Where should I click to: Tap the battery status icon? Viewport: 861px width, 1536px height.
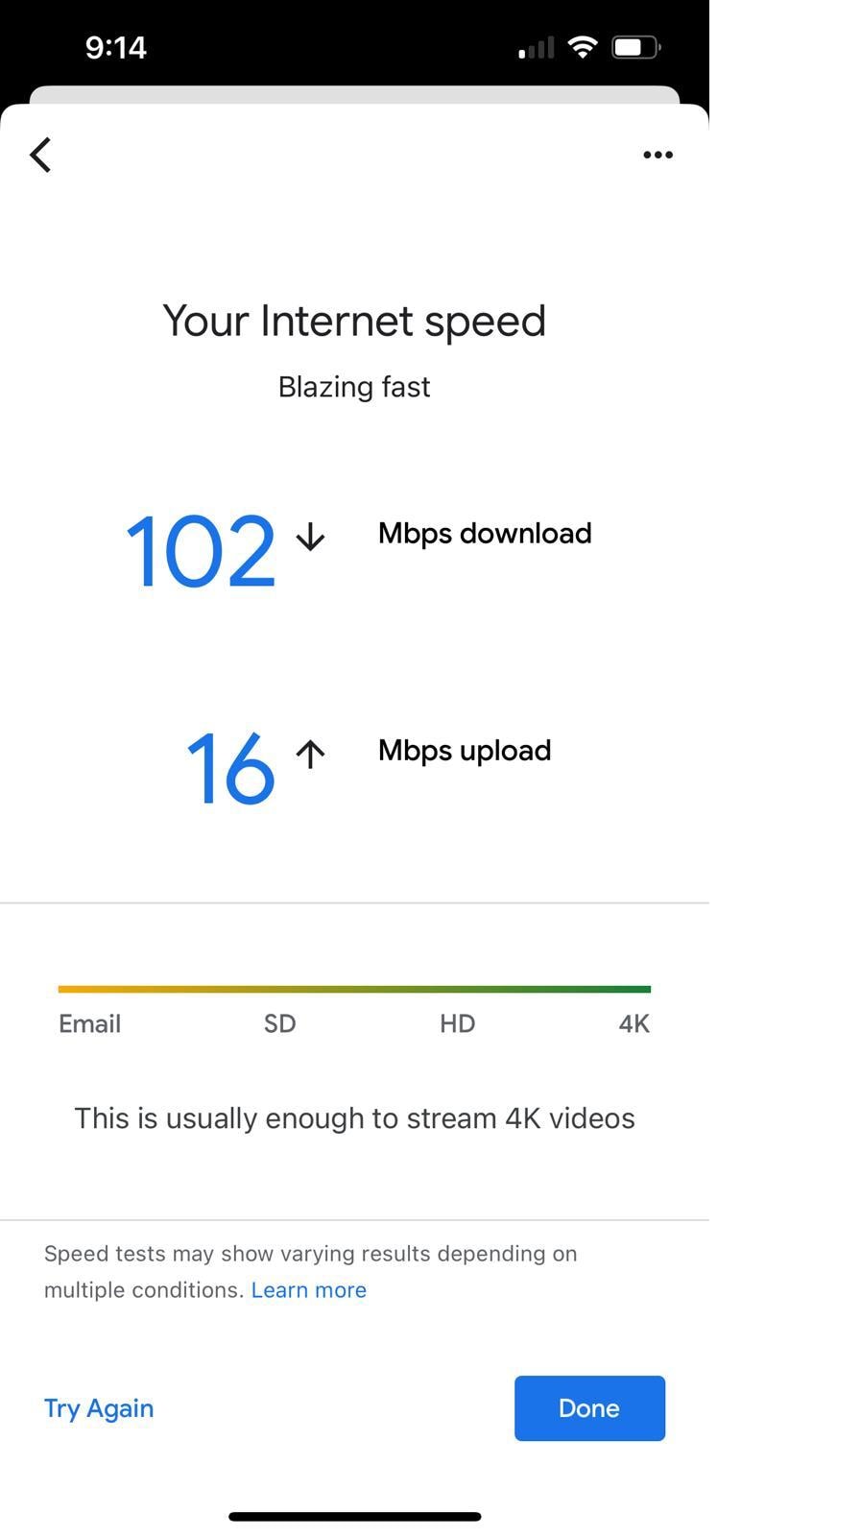tap(635, 47)
